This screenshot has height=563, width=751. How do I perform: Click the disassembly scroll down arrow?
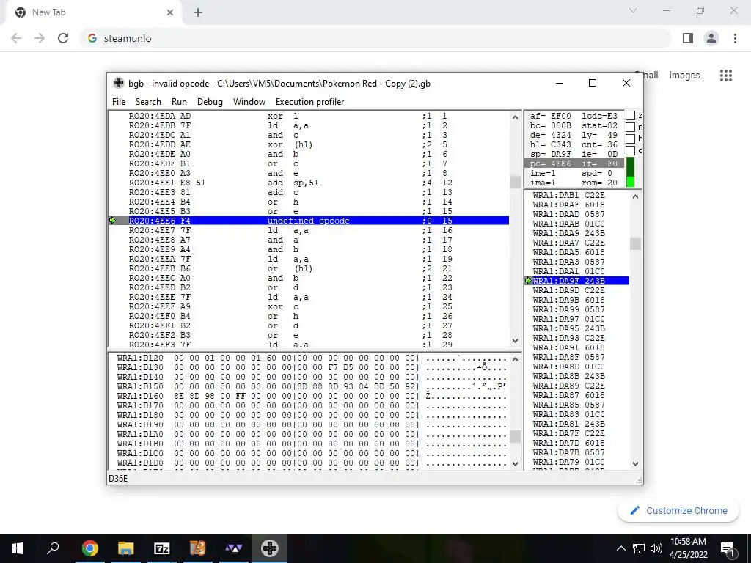[515, 340]
